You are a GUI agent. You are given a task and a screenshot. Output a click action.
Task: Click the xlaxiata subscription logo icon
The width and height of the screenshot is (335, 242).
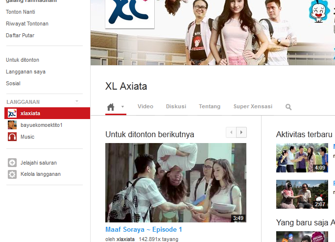[12, 113]
